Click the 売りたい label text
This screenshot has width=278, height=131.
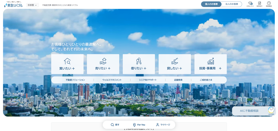coord(101,68)
